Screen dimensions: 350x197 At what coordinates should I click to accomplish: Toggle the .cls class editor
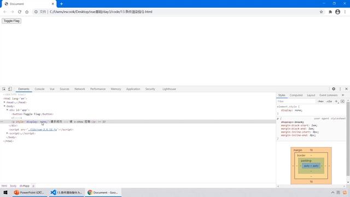point(329,101)
